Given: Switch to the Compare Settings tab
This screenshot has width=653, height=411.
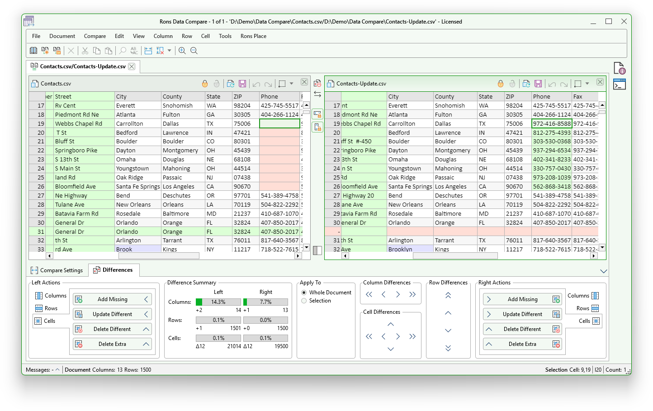Looking at the screenshot, I should [57, 270].
